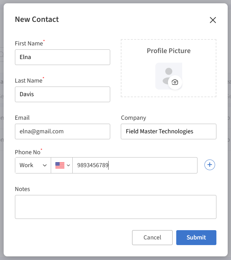
Task: Add another phone number with plus icon
Action: tap(210, 165)
